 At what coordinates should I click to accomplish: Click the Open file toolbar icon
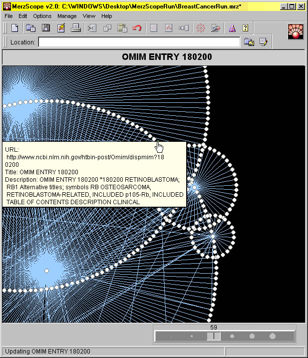tap(30, 28)
